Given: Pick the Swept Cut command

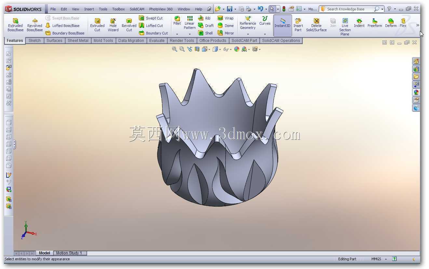Looking at the screenshot, I should pyautogui.click(x=151, y=18).
